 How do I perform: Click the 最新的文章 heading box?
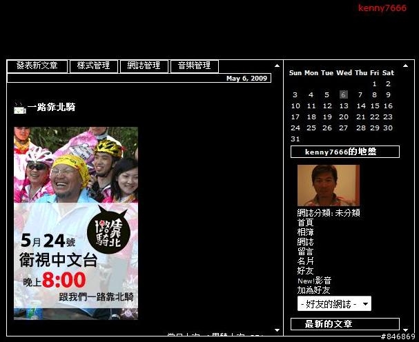pyautogui.click(x=345, y=324)
